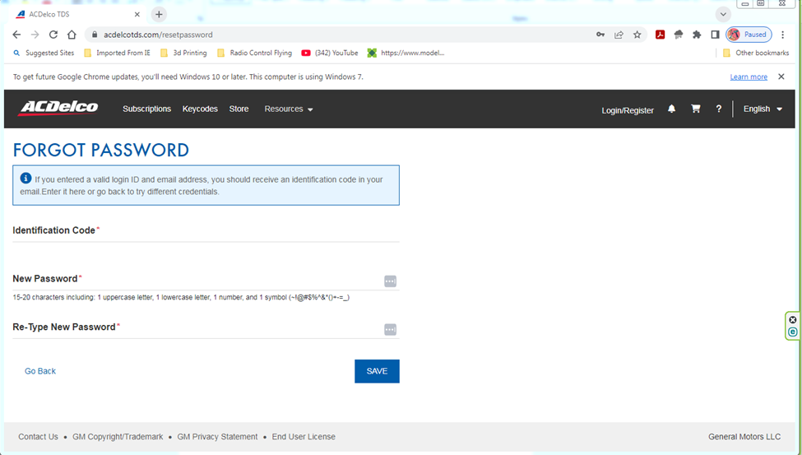
Task: Click the Adobe Acrobat extension icon
Action: 660,35
